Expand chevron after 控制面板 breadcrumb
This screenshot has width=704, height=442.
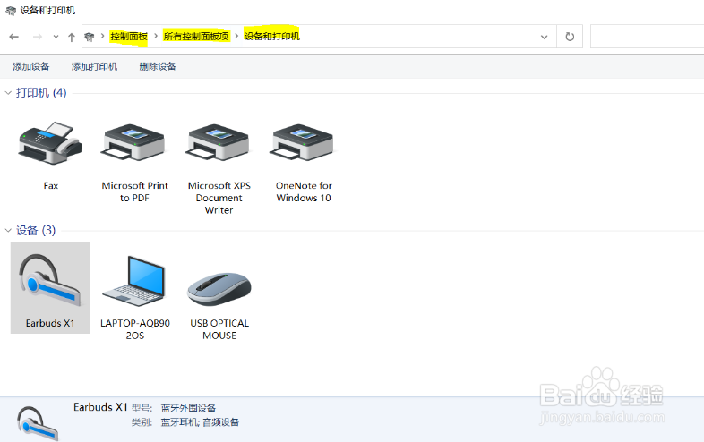tap(156, 36)
